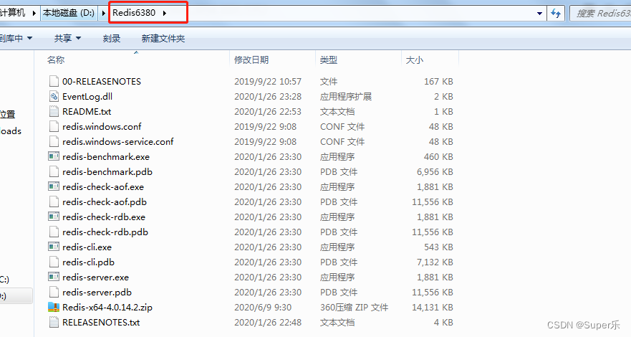Select file name redis-cli.exe

pyautogui.click(x=87, y=247)
